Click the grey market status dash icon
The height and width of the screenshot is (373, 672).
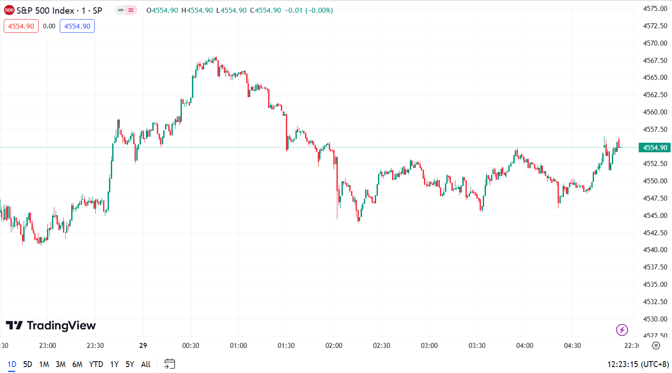(121, 10)
